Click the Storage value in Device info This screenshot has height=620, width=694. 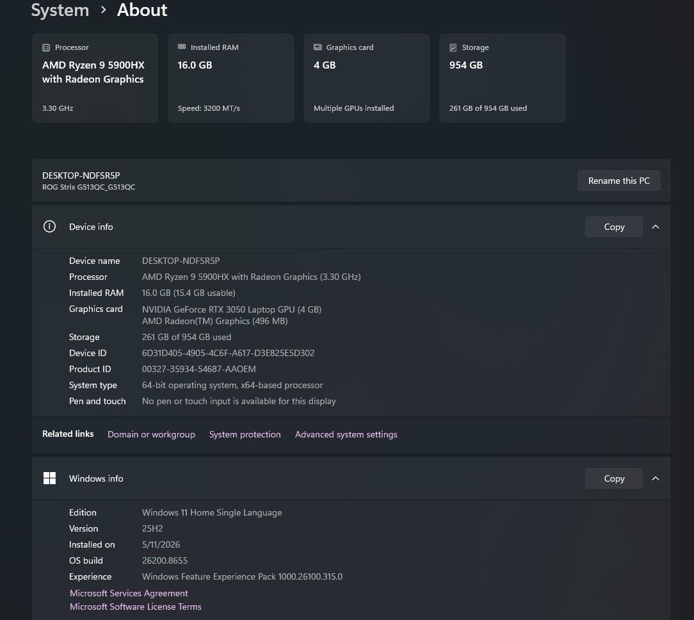tap(186, 337)
